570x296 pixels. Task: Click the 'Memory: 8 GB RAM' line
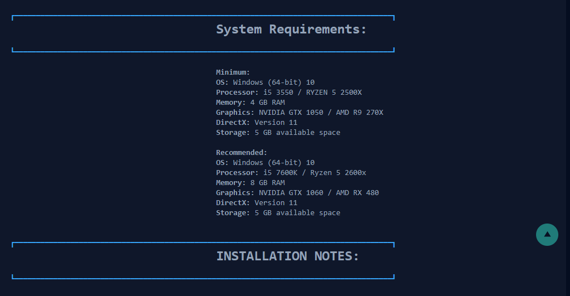click(250, 182)
